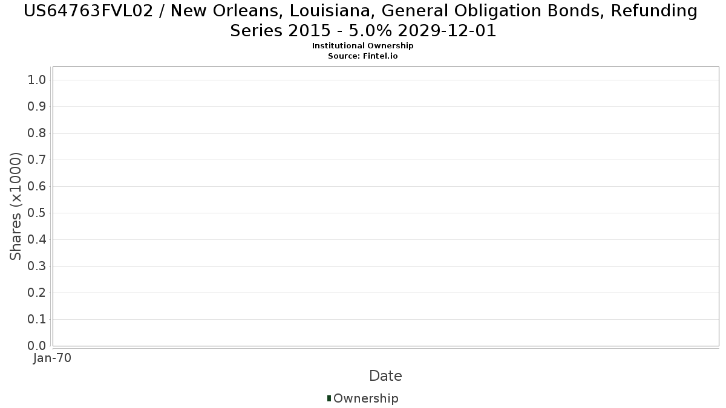Click the Source: Fintel.io text
This screenshot has width=726, height=408.
(362, 56)
